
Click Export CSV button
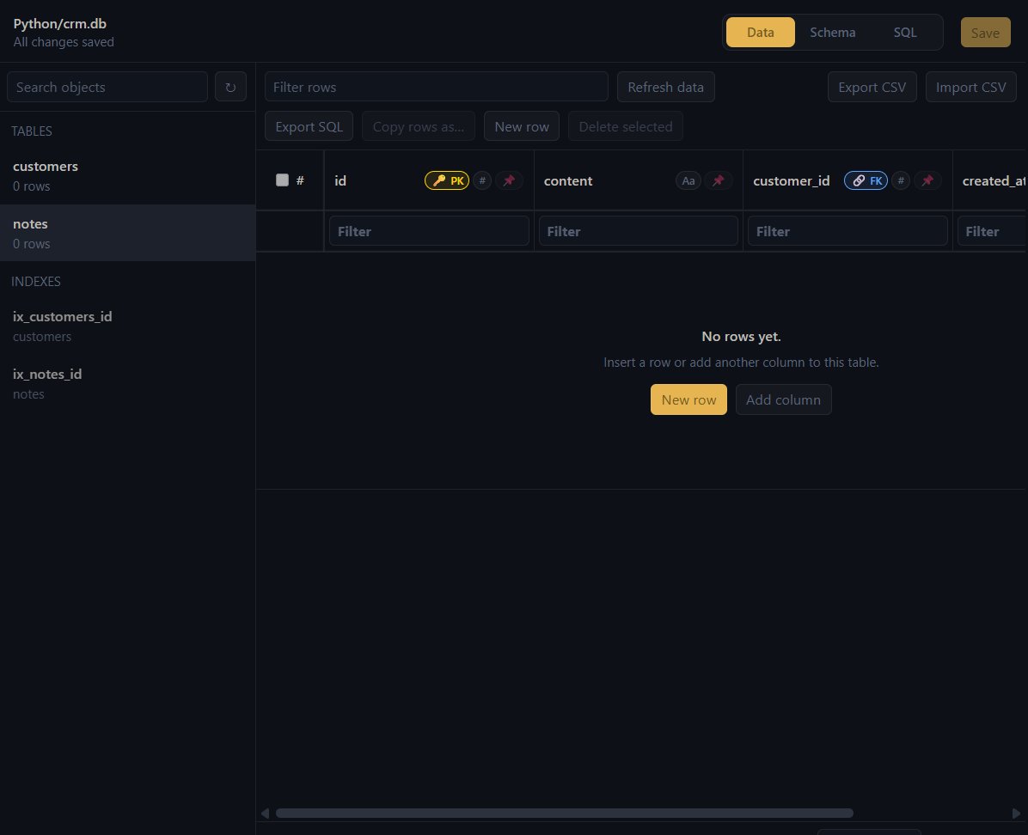coord(872,87)
